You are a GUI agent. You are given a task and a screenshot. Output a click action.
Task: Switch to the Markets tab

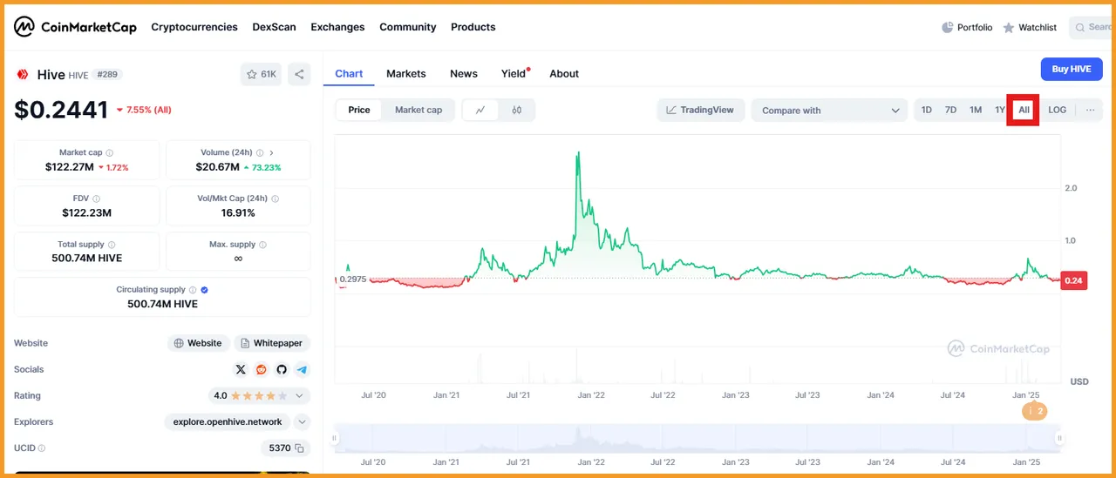tap(406, 74)
